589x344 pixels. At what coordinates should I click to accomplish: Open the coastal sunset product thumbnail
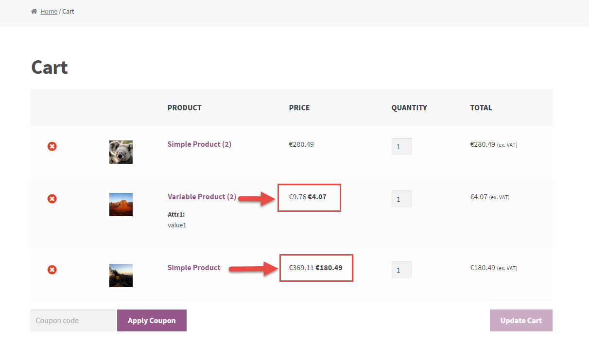121,275
